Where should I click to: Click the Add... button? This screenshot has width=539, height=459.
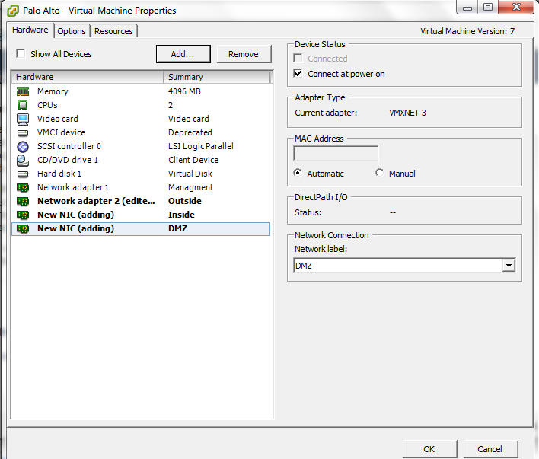click(x=183, y=54)
